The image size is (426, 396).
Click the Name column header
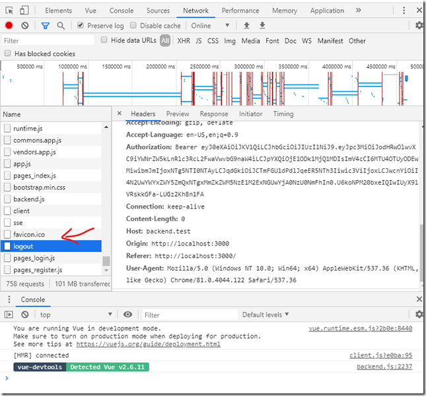[55, 114]
